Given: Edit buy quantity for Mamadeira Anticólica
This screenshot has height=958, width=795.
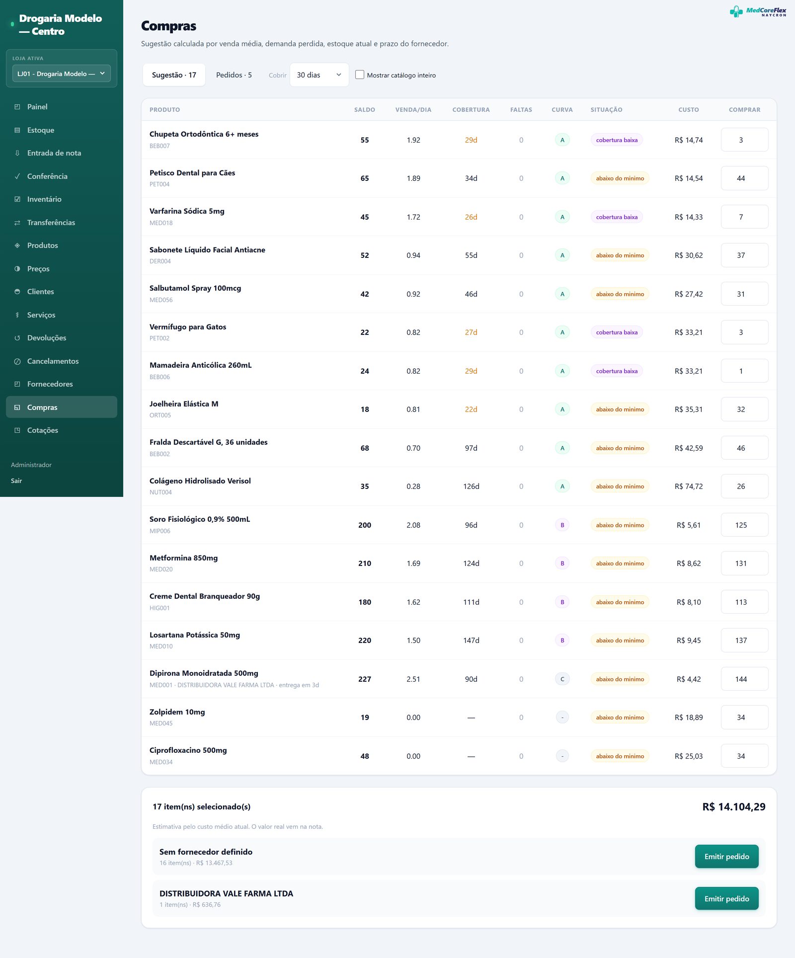Looking at the screenshot, I should coord(744,371).
